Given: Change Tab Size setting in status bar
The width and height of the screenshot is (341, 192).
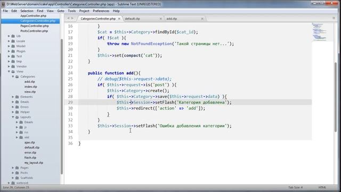Looking at the screenshot, I should tap(295, 187).
